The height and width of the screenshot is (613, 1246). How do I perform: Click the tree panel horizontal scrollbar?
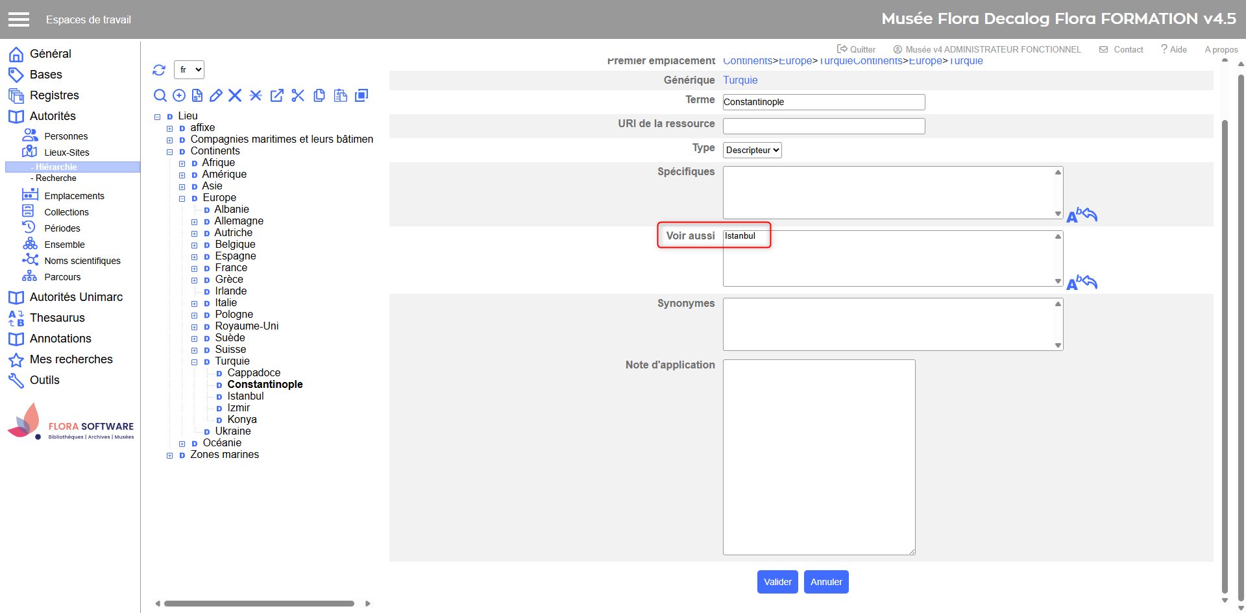tap(259, 603)
